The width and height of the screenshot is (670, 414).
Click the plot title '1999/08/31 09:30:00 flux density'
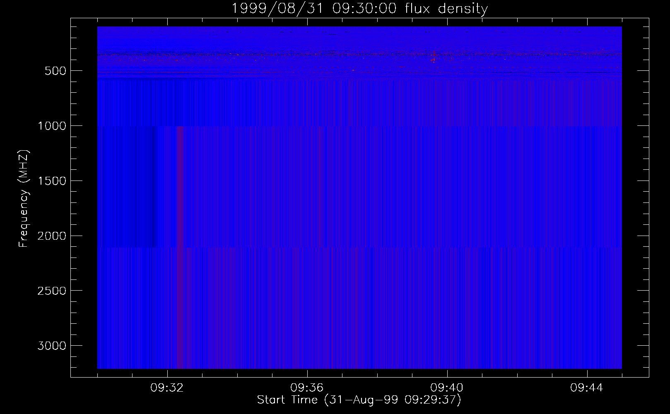[359, 8]
